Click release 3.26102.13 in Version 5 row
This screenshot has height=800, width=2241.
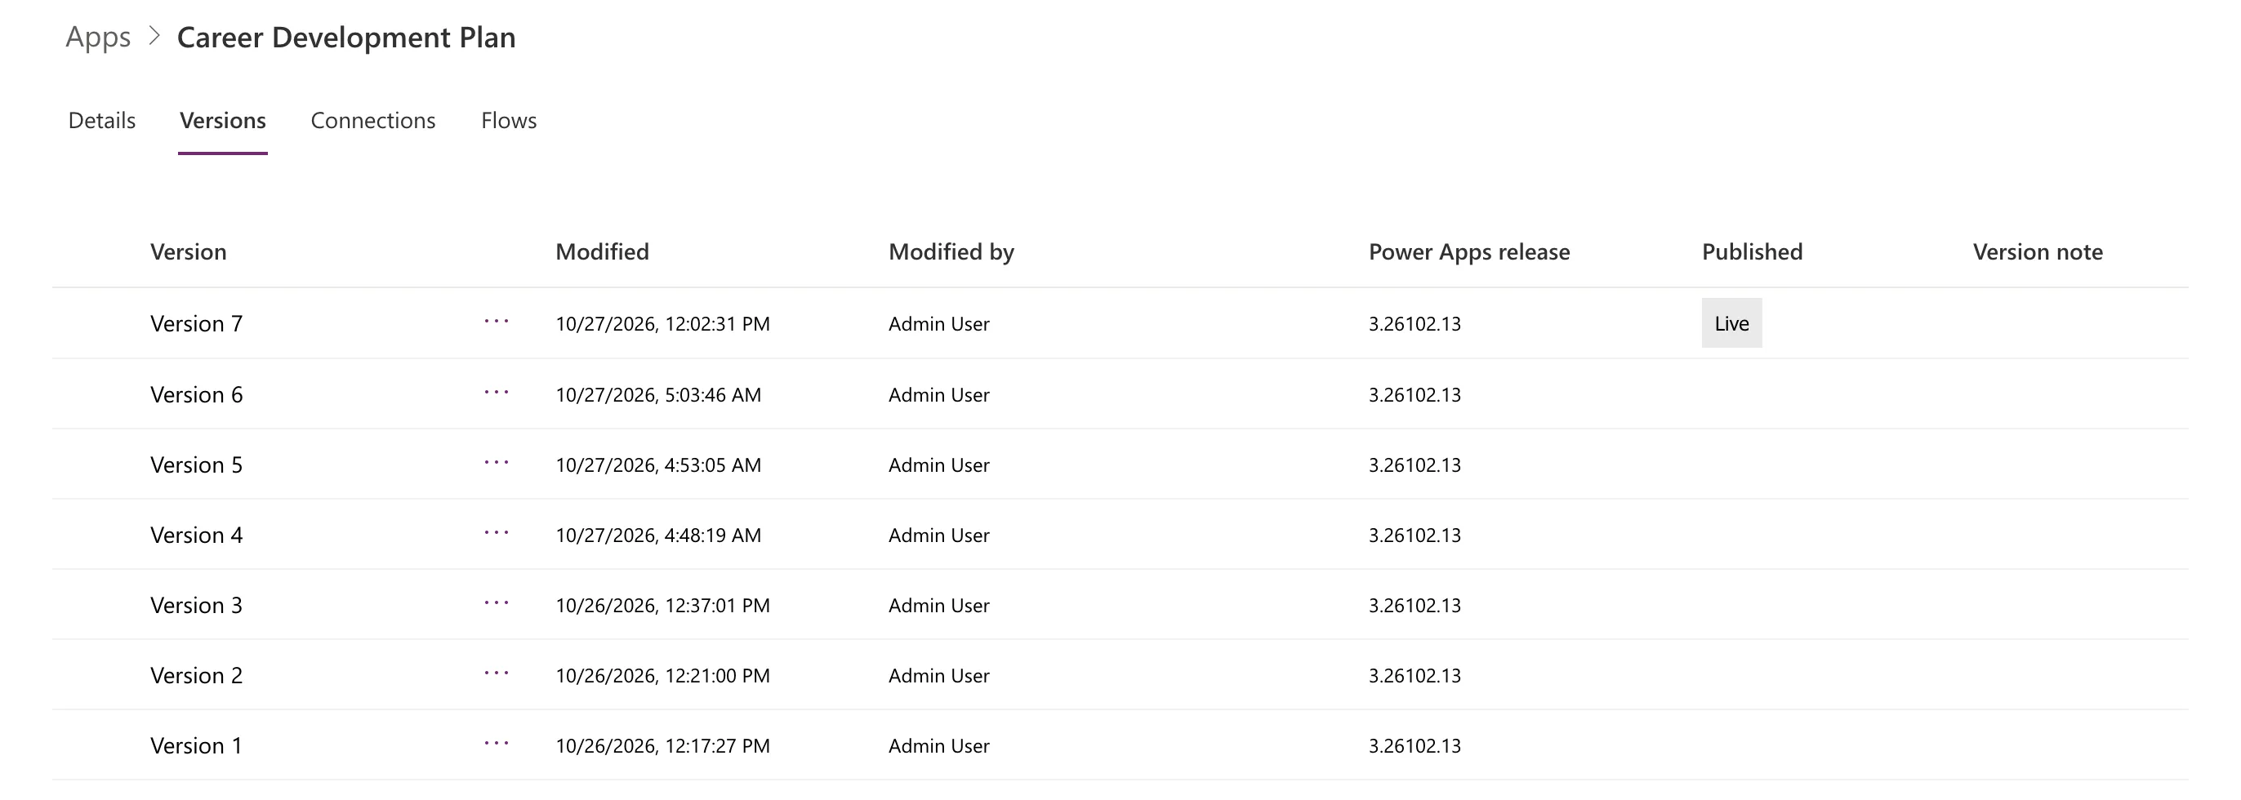(1415, 465)
